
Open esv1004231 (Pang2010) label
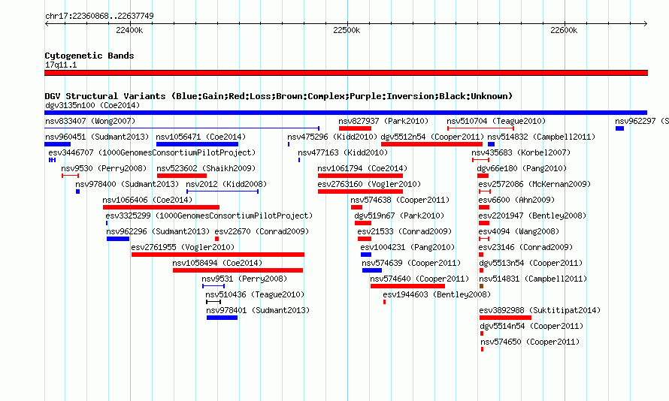[407, 247]
